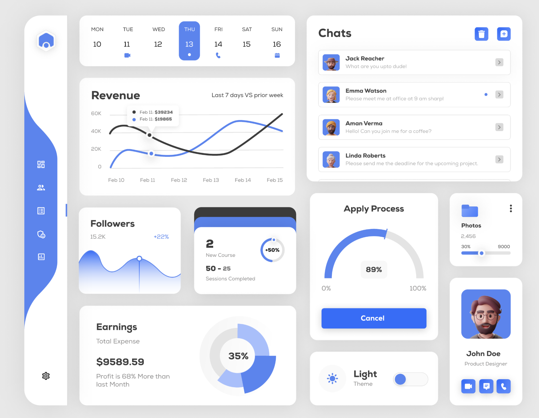
Task: Expand Jack Reacher chat conversation
Action: 499,62
